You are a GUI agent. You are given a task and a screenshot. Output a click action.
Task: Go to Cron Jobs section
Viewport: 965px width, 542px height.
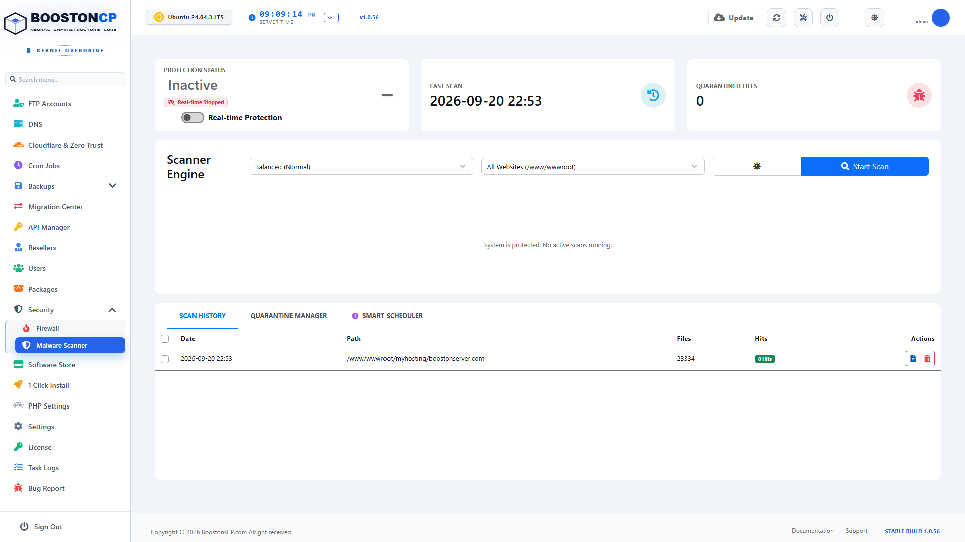click(65, 166)
